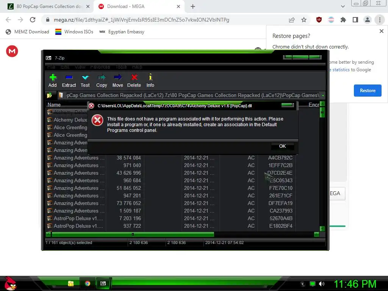
Task: Click the red Delete icon in 7-Zip
Action: 134,77
